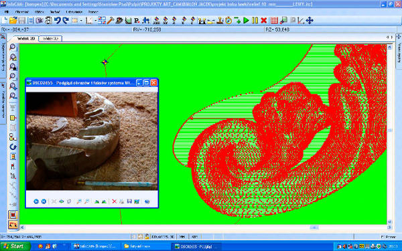Image resolution: width=402 pixels, height=251 pixels.
Task: Open the second menu bar item
Action: point(22,12)
